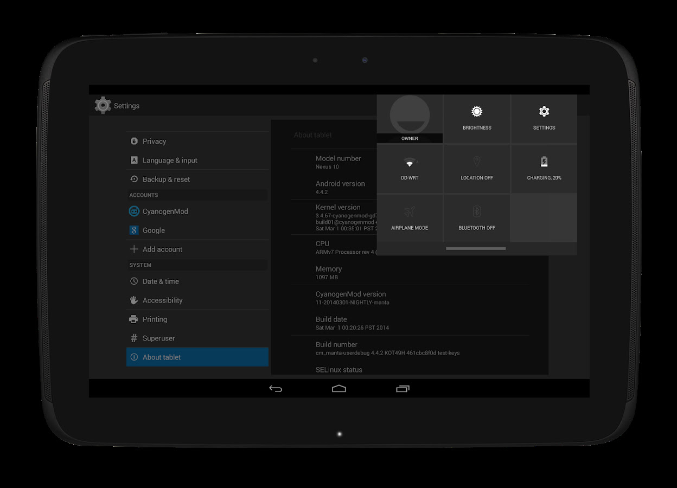Image resolution: width=677 pixels, height=488 pixels.
Task: Click the Date & time clock icon
Action: [134, 281]
